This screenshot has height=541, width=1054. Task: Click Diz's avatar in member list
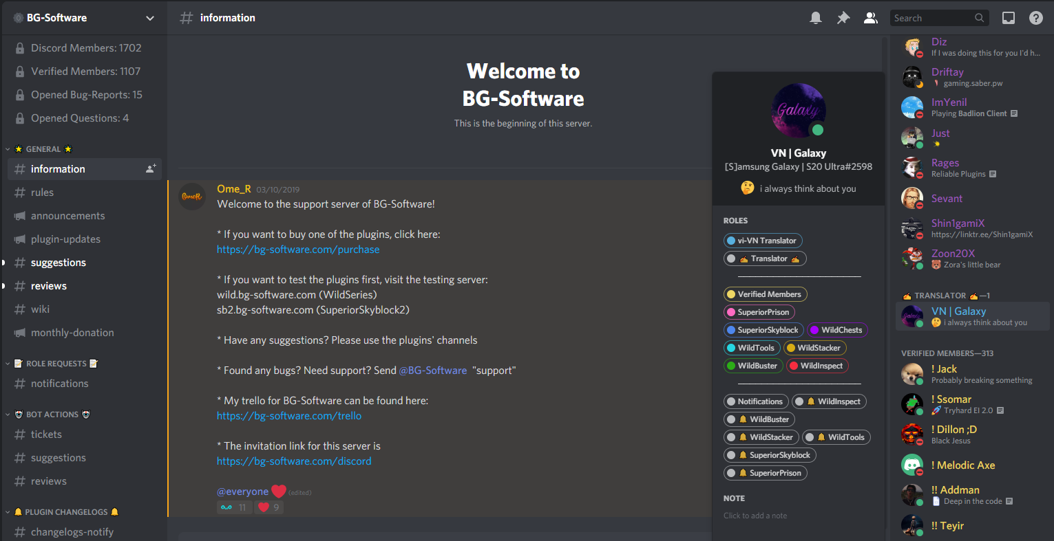coord(912,47)
